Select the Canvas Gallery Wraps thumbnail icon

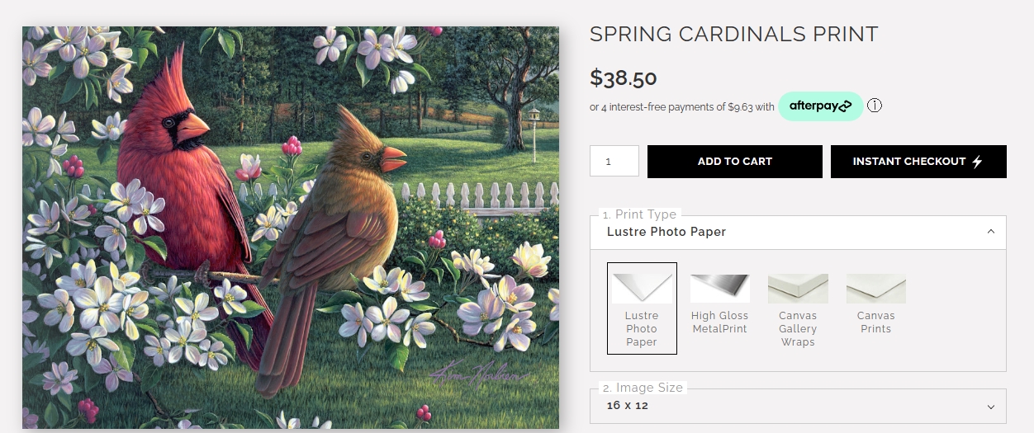point(798,288)
